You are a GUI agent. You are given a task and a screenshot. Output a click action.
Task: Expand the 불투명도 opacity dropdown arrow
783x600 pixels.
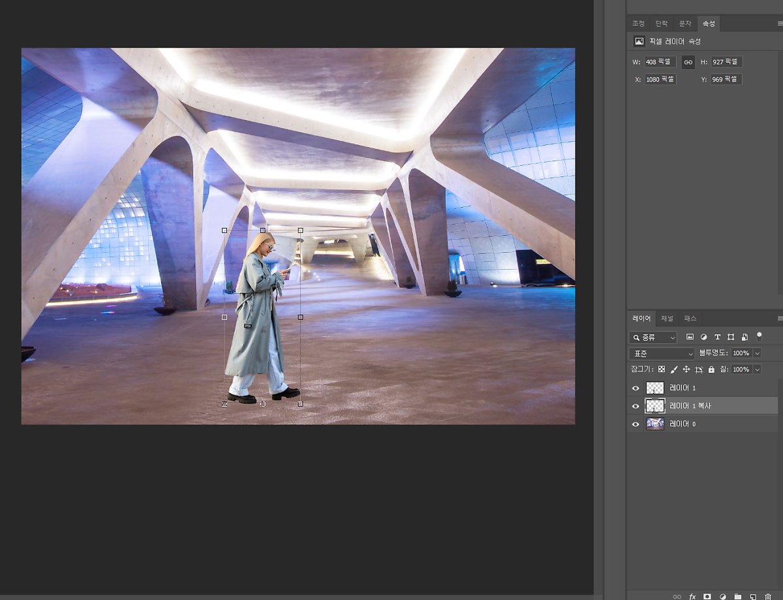[x=757, y=353]
